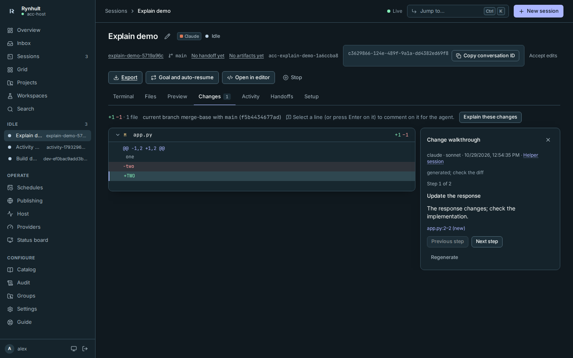This screenshot has width=573, height=358.
Task: Click the pencil icon to rename session
Action: pyautogui.click(x=168, y=36)
